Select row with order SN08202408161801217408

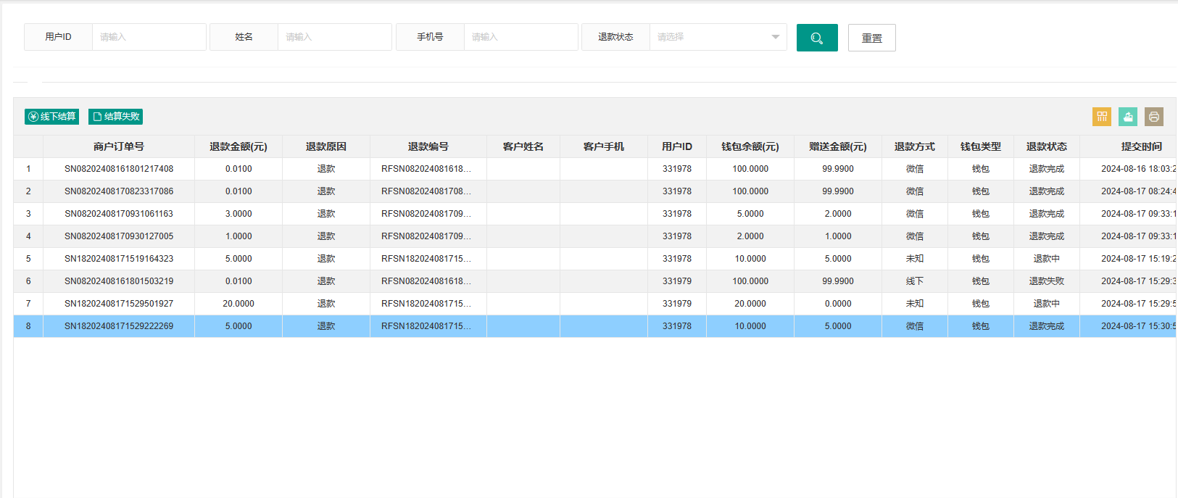pyautogui.click(x=594, y=169)
